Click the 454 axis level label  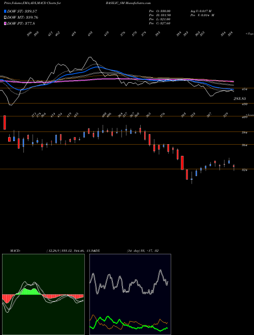(x=244, y=89)
